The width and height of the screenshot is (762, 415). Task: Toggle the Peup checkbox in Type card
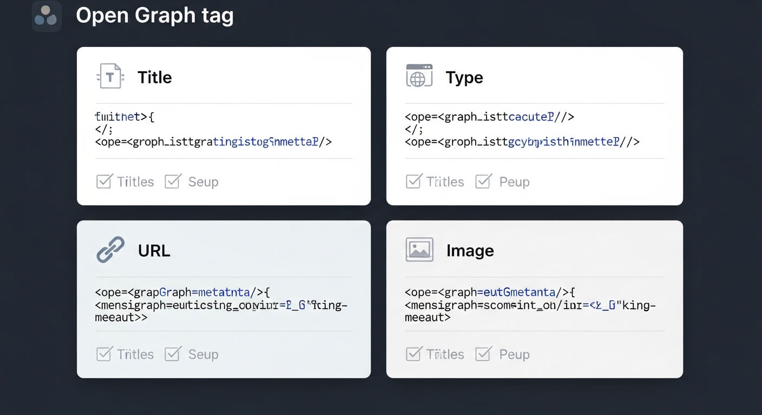point(483,181)
